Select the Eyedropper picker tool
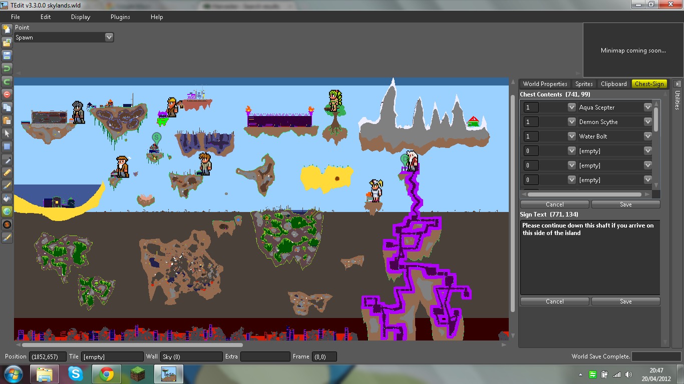This screenshot has width=684, height=384. point(7,159)
